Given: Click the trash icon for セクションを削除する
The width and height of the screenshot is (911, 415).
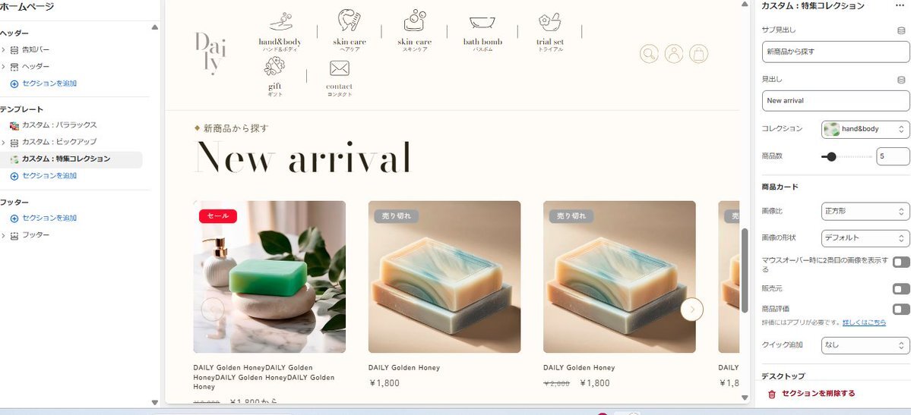Looking at the screenshot, I should tap(771, 394).
